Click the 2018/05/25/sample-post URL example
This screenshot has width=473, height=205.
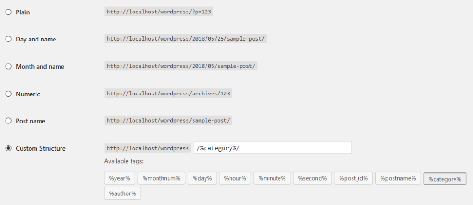pyautogui.click(x=186, y=39)
